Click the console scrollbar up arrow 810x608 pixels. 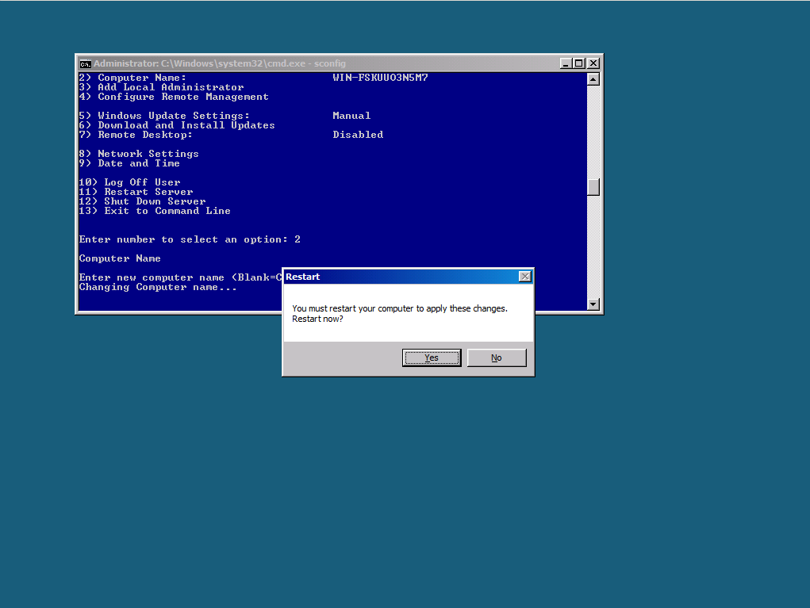click(x=593, y=79)
